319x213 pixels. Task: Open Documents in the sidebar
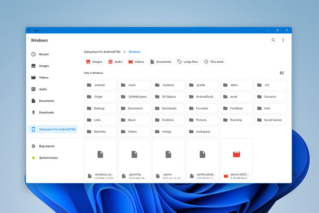(x=53, y=101)
